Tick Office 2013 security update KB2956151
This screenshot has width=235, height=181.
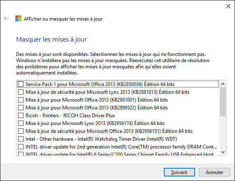[21, 131]
